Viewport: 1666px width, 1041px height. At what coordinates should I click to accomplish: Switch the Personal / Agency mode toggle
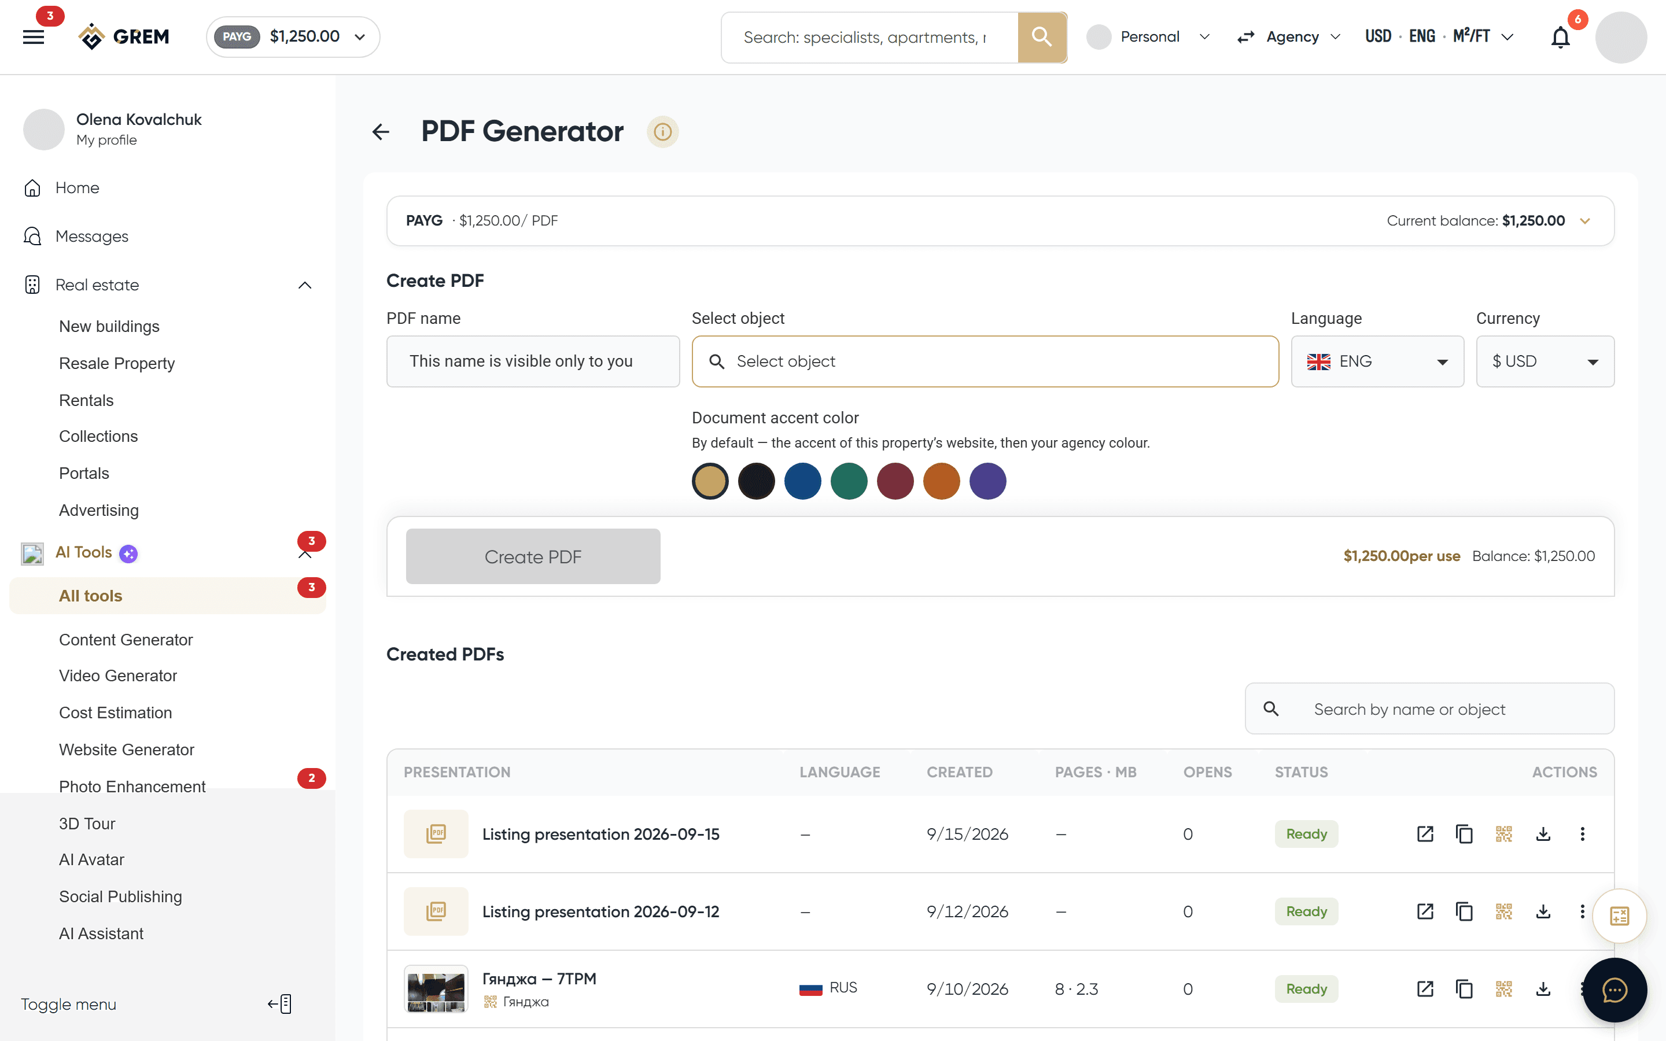(x=1245, y=37)
